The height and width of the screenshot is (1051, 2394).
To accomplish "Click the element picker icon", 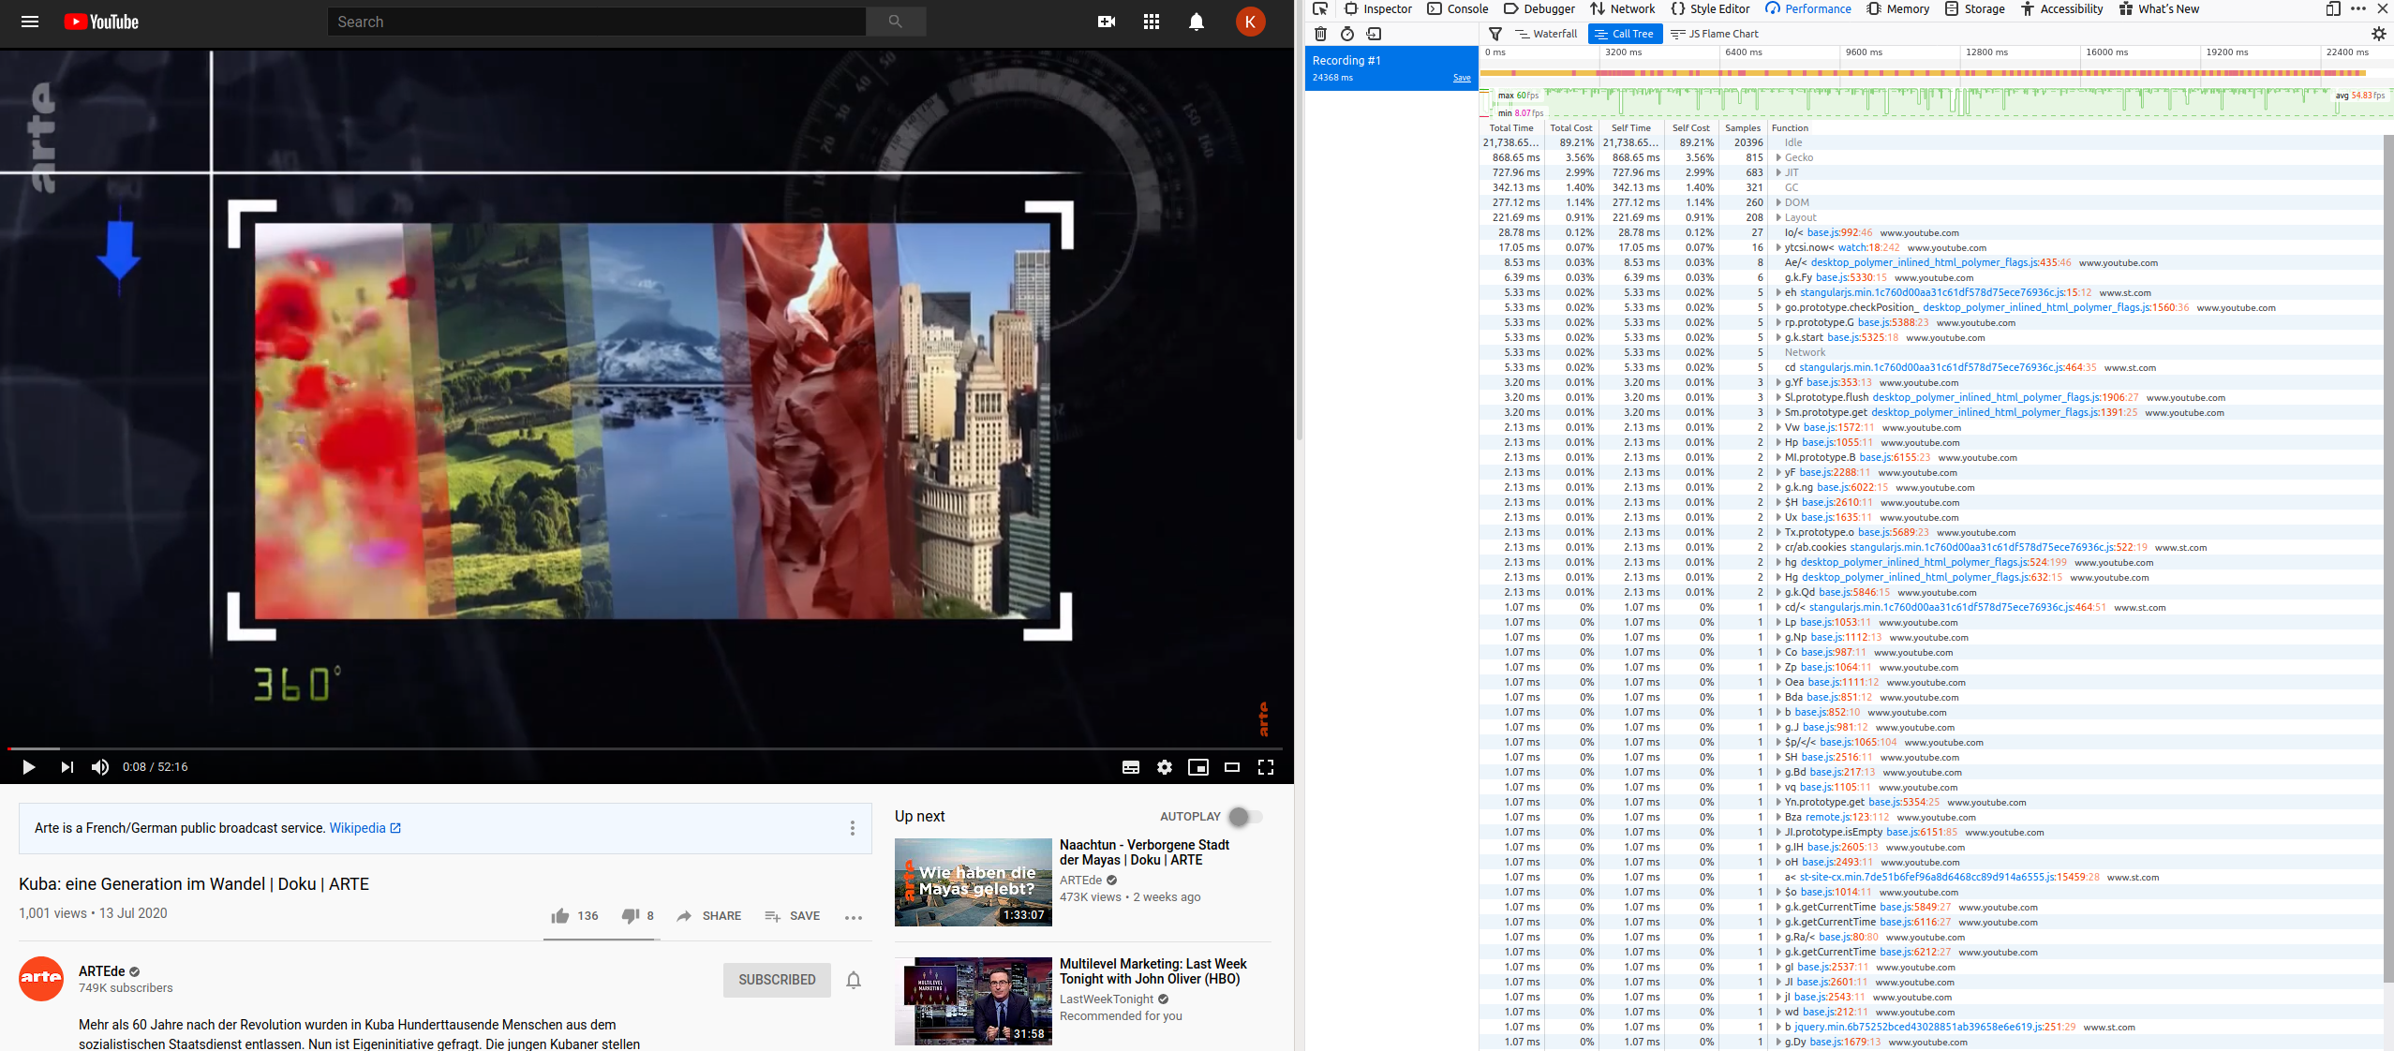I will 1320,9.
